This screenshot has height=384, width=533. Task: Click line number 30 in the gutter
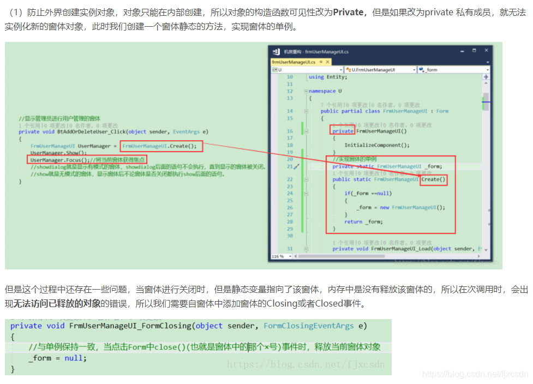pyautogui.click(x=290, y=236)
